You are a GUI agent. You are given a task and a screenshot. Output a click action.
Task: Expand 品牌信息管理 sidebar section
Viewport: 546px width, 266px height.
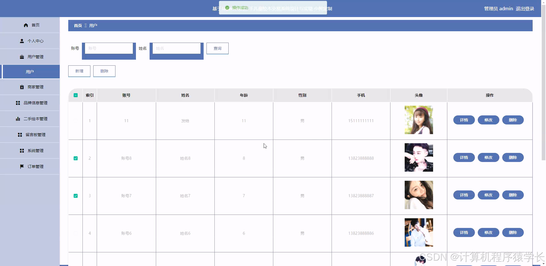click(x=30, y=103)
